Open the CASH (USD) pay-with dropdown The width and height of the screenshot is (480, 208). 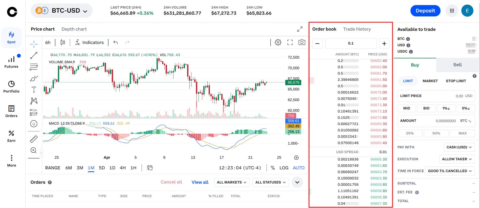pos(459,147)
